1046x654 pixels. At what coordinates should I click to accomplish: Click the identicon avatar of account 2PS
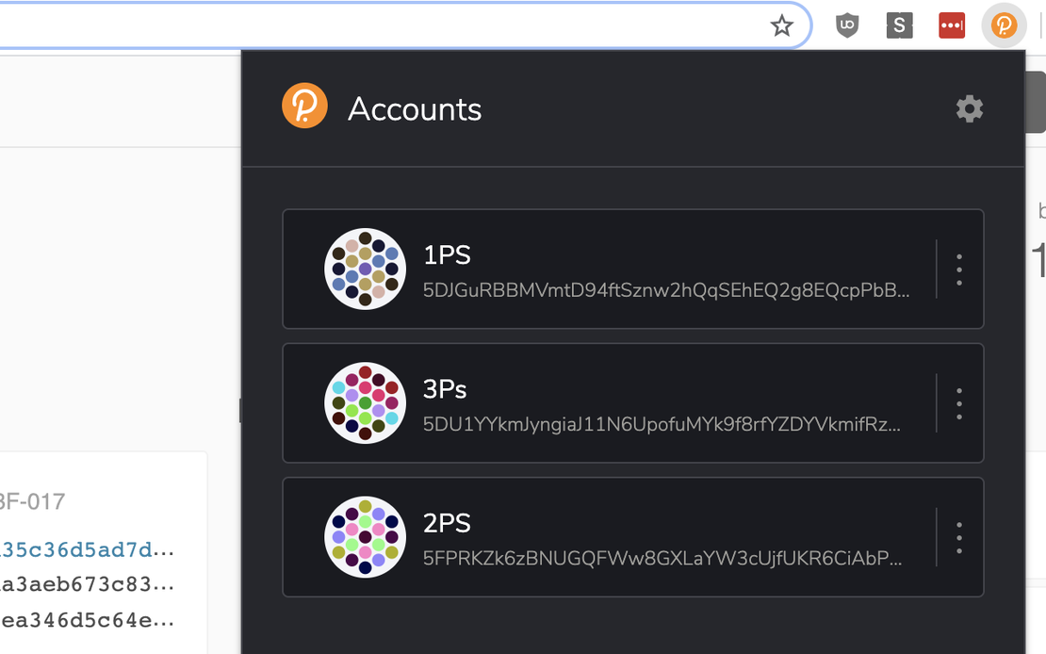365,537
